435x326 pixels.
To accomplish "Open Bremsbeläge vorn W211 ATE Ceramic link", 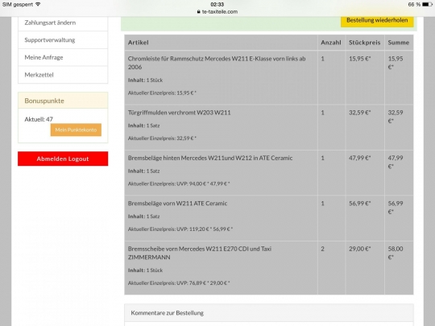I will (177, 204).
